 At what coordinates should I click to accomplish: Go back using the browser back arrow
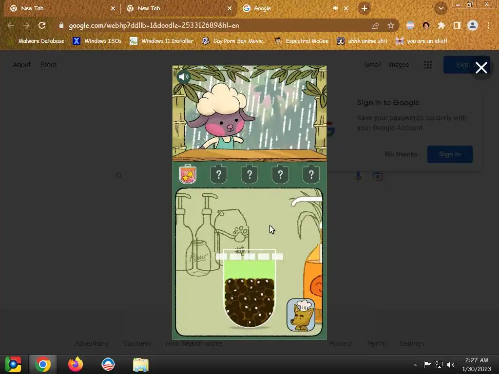[10, 25]
